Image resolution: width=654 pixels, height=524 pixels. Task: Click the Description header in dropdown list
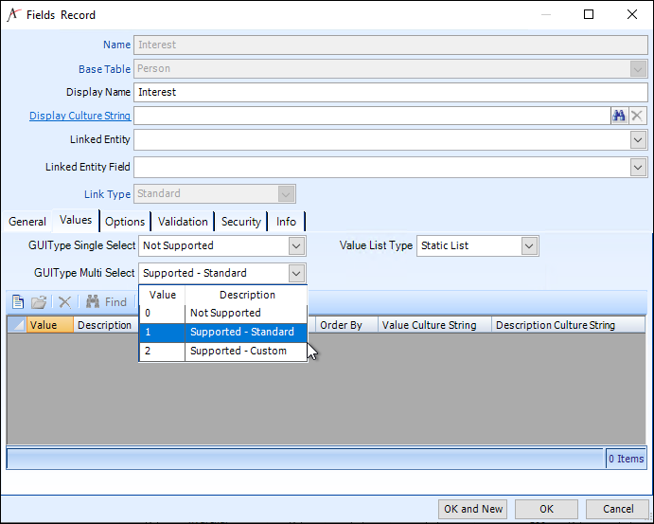(x=246, y=295)
